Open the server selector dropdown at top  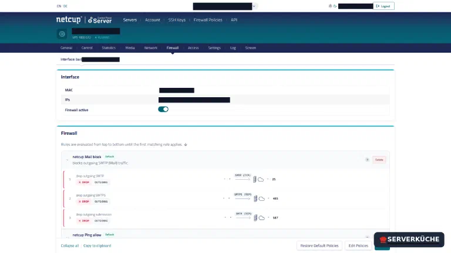click(x=254, y=6)
